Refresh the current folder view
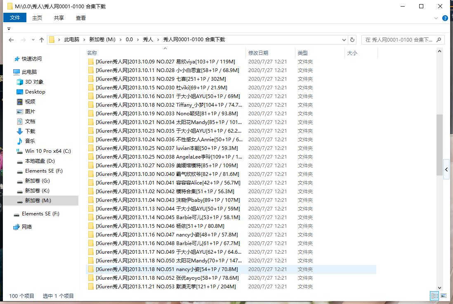The height and width of the screenshot is (304, 453). (x=352, y=40)
